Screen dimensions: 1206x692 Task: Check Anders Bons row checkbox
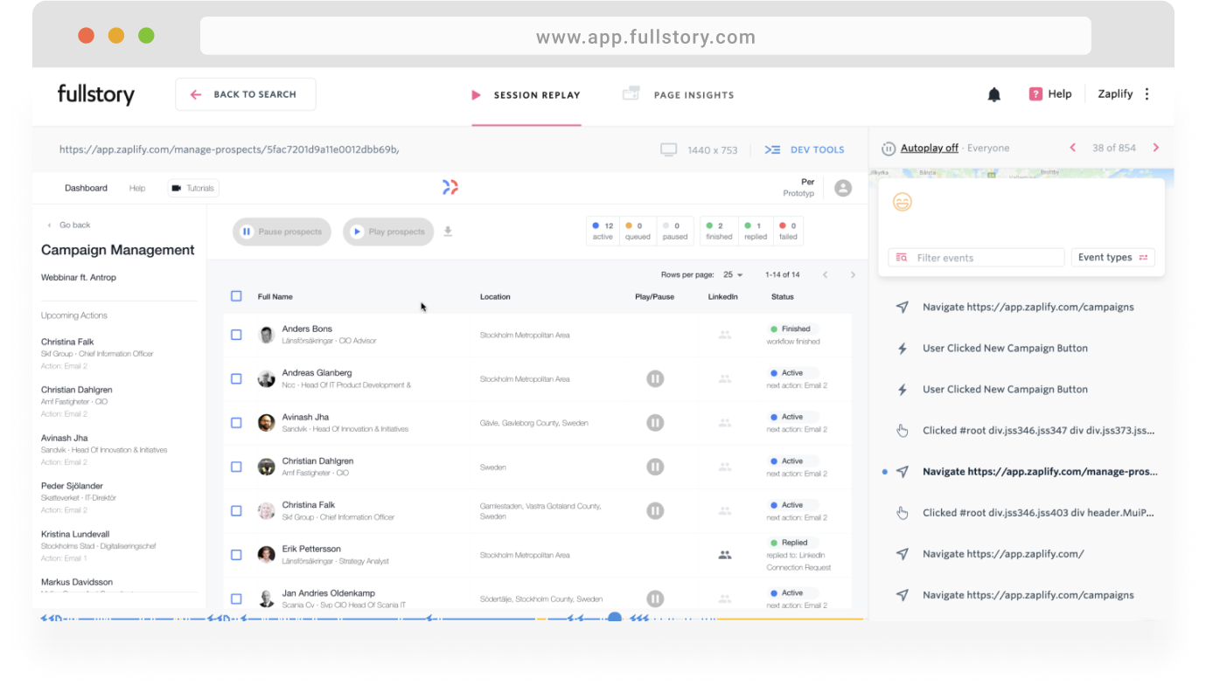click(x=236, y=335)
